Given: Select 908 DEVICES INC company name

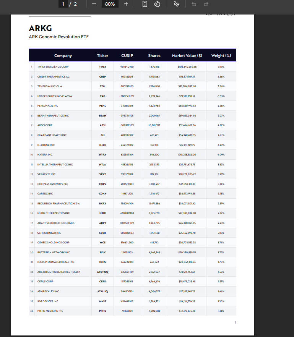Looking at the screenshot, I should pyautogui.click(x=48, y=301).
